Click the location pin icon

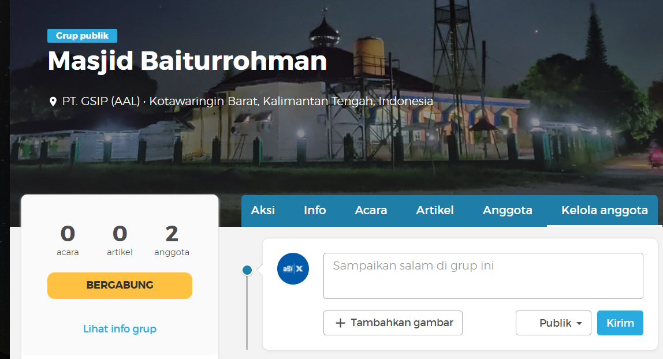tap(53, 102)
